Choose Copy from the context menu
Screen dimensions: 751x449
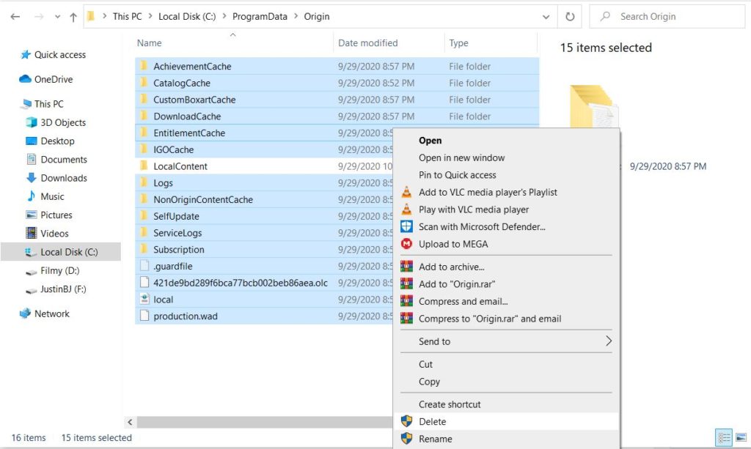click(x=429, y=382)
